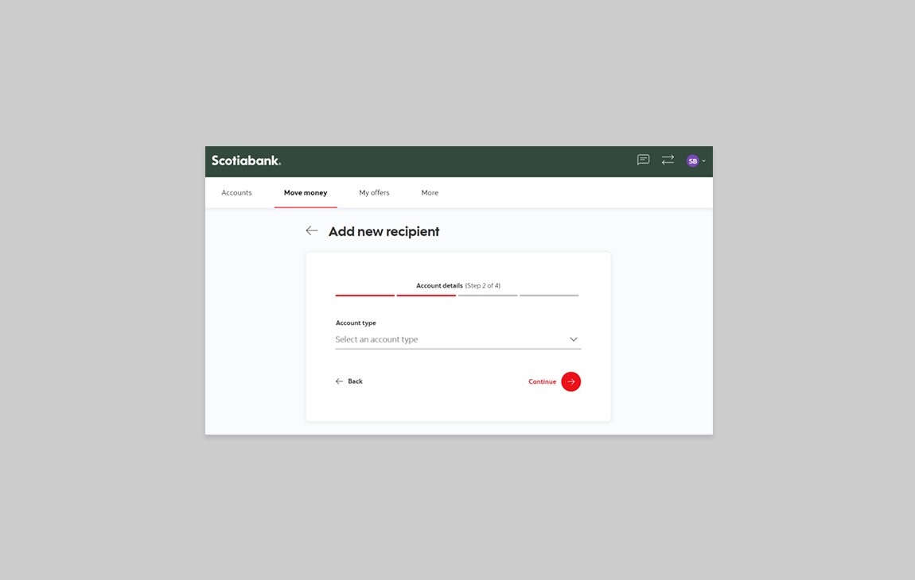Open the More menu tab
Viewport: 915px width, 580px height.
(430, 192)
